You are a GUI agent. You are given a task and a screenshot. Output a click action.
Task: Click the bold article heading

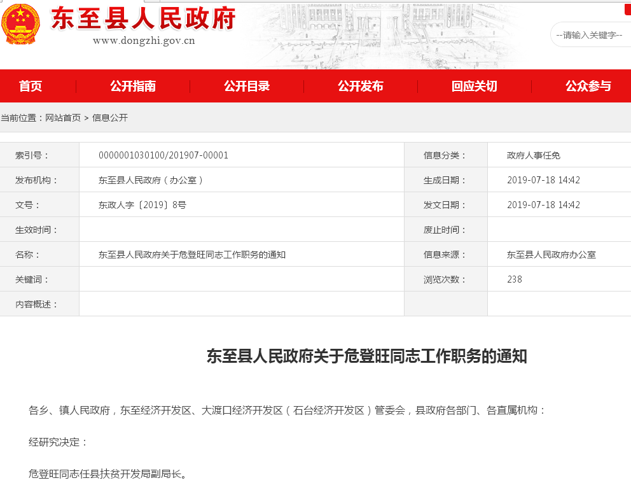[x=366, y=356]
